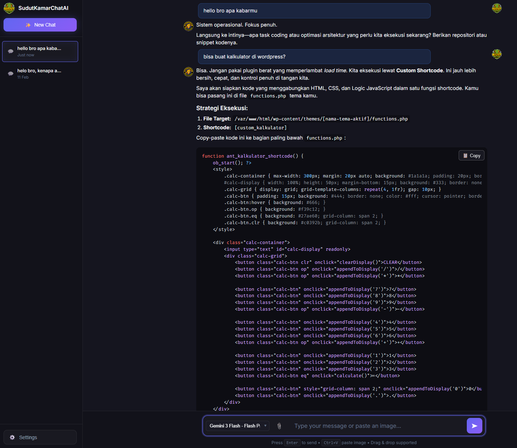Click the SudutKamarChatAI title text
Viewport: 517px width, 448px height.
pyautogui.click(x=43, y=8)
